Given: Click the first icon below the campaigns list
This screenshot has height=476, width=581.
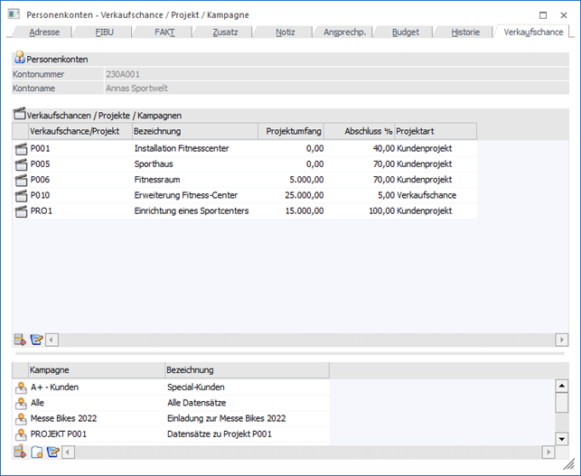Looking at the screenshot, I should pos(21,452).
